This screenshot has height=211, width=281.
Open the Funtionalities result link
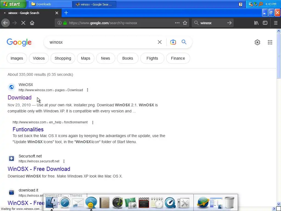(28, 129)
